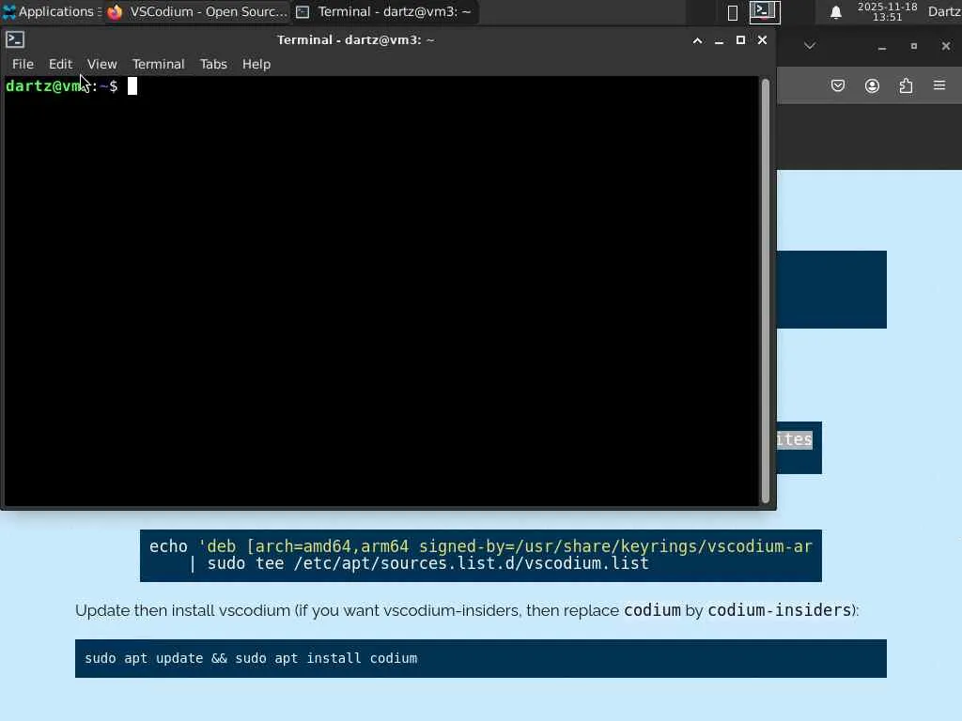The height and width of the screenshot is (721, 962).
Task: Click the sudo tee vscodium.list line
Action: [419, 564]
